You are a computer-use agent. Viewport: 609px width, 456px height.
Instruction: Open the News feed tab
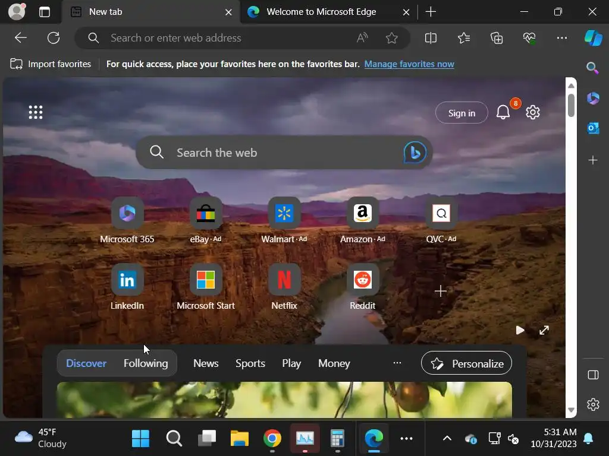coord(206,363)
